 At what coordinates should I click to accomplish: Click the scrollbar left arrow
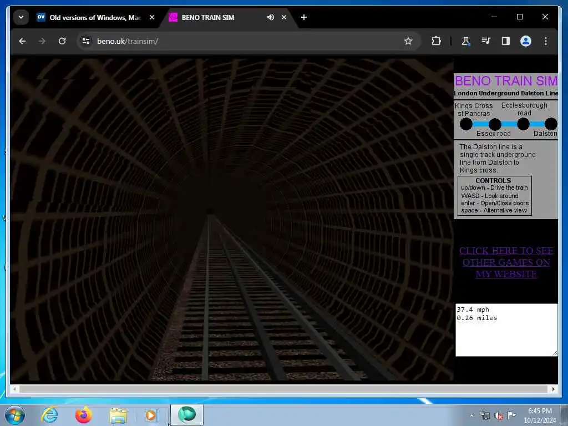click(x=14, y=389)
